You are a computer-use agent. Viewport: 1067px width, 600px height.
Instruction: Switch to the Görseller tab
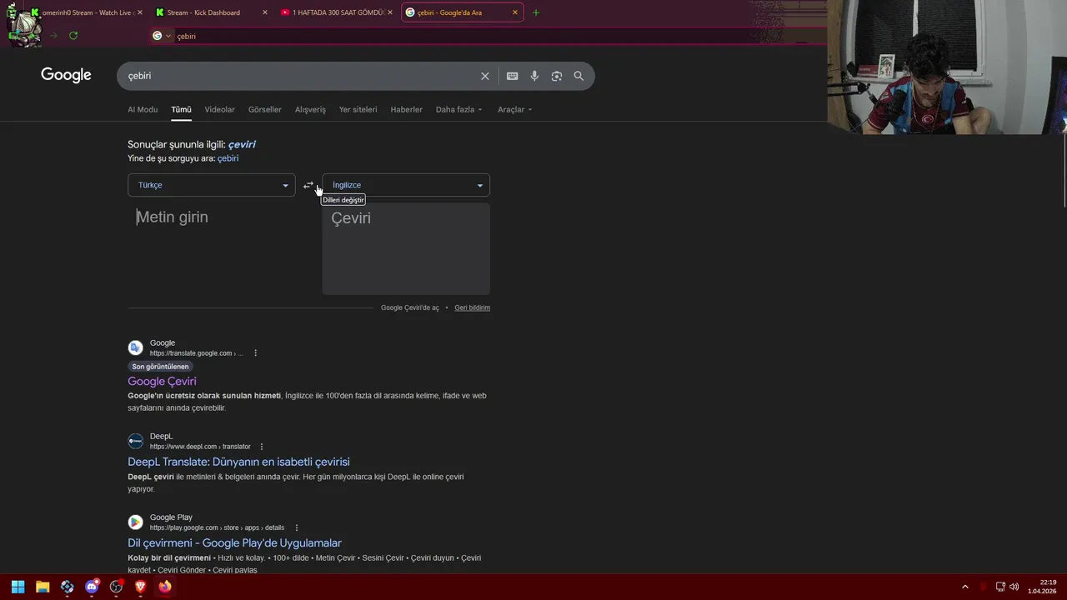point(265,109)
